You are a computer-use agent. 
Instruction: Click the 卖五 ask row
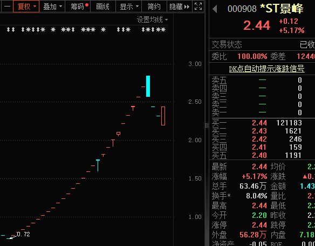coord(262,80)
